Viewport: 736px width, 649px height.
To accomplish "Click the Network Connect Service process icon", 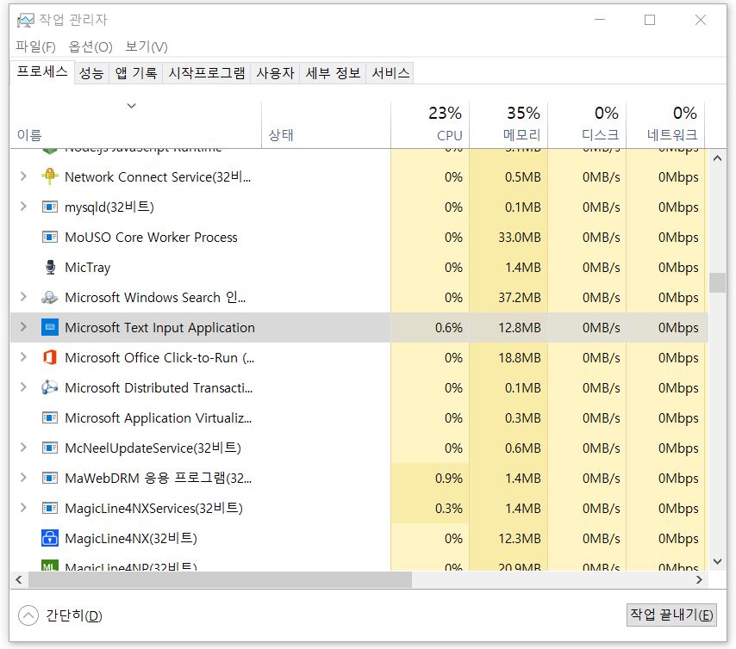I will pyautogui.click(x=50, y=176).
